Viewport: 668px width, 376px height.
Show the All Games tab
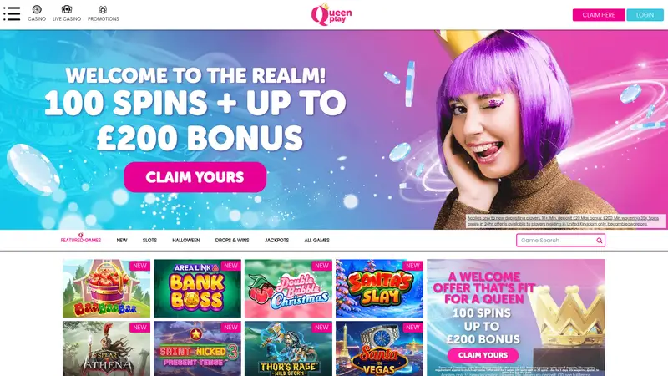pos(317,241)
